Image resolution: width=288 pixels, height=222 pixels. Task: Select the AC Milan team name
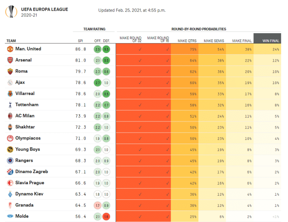26,116
